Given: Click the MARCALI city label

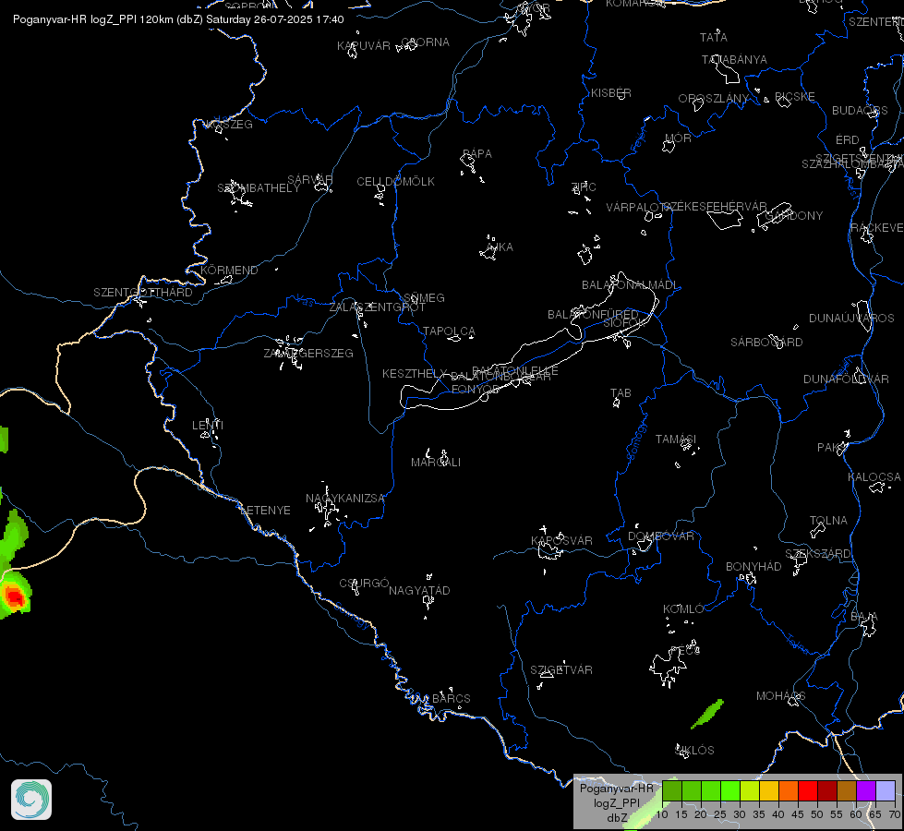Looking at the screenshot, I should [x=435, y=463].
